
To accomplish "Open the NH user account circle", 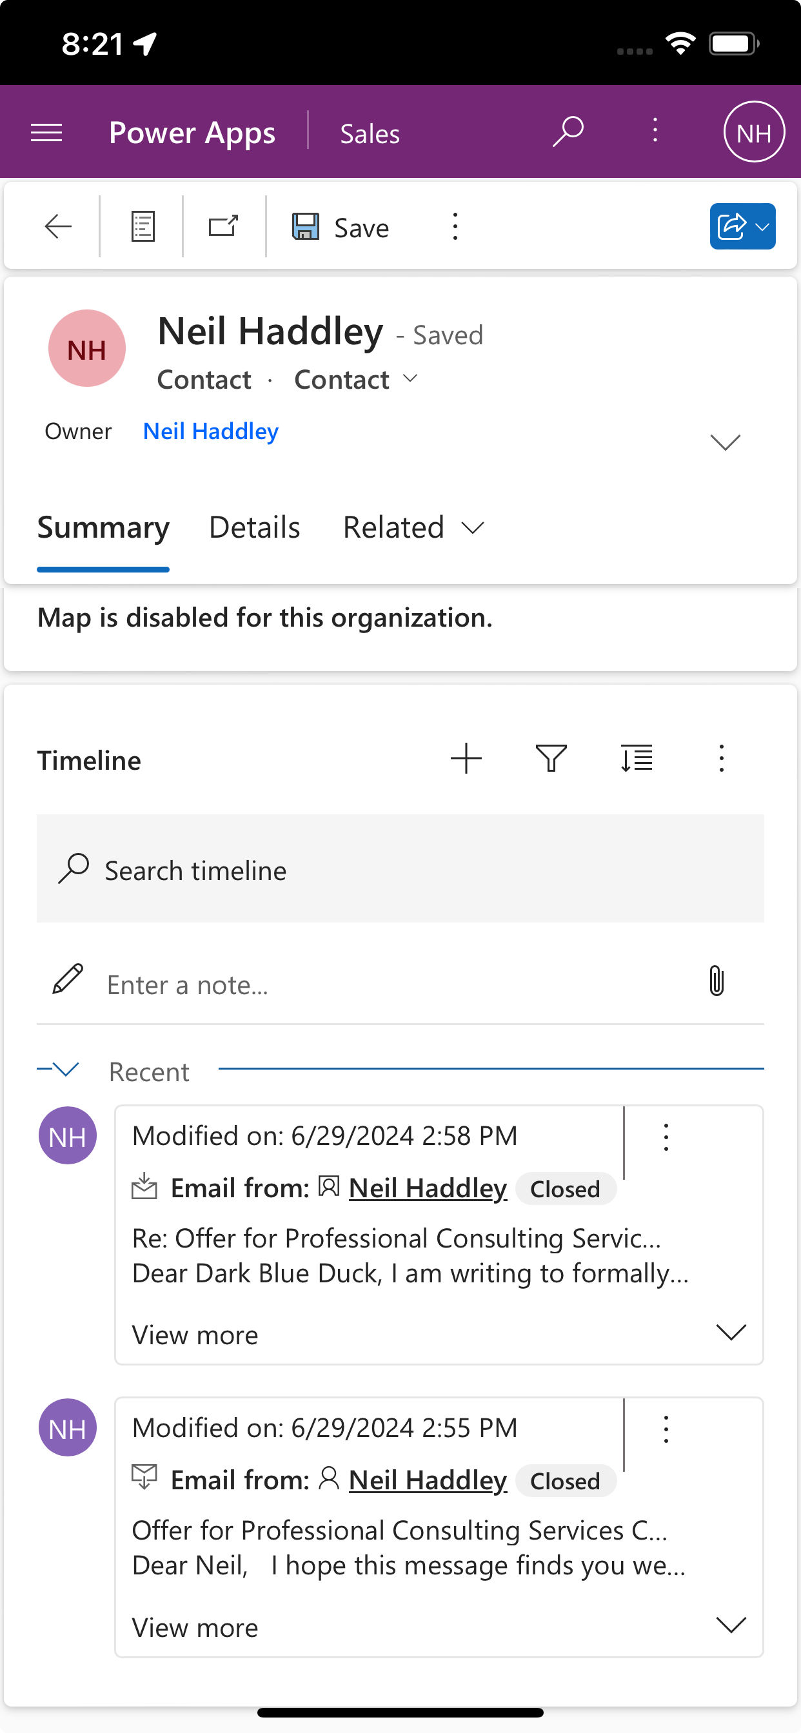I will (x=754, y=132).
